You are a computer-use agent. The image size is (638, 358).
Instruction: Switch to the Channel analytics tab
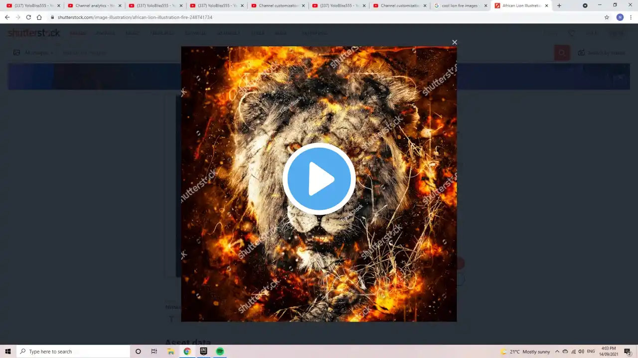point(95,5)
